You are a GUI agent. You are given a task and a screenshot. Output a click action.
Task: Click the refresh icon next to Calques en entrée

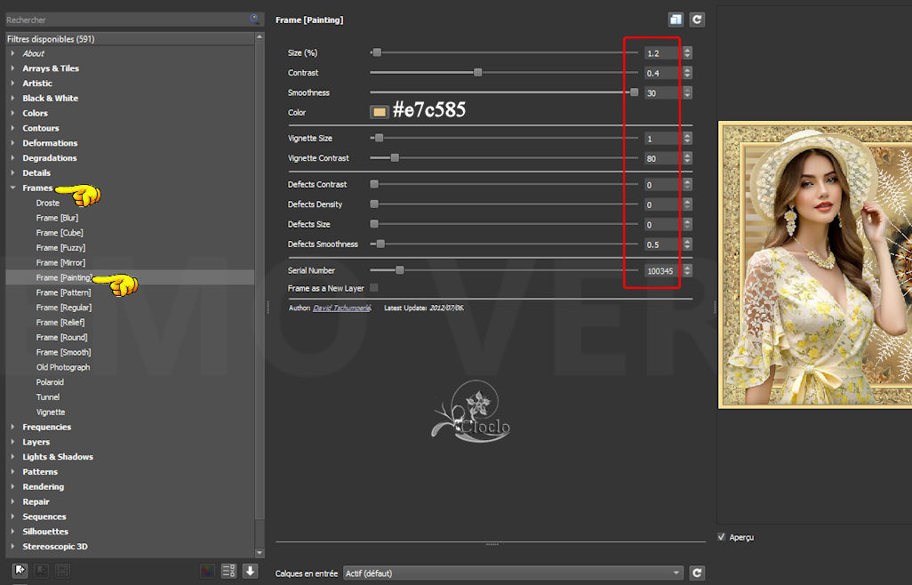(697, 573)
